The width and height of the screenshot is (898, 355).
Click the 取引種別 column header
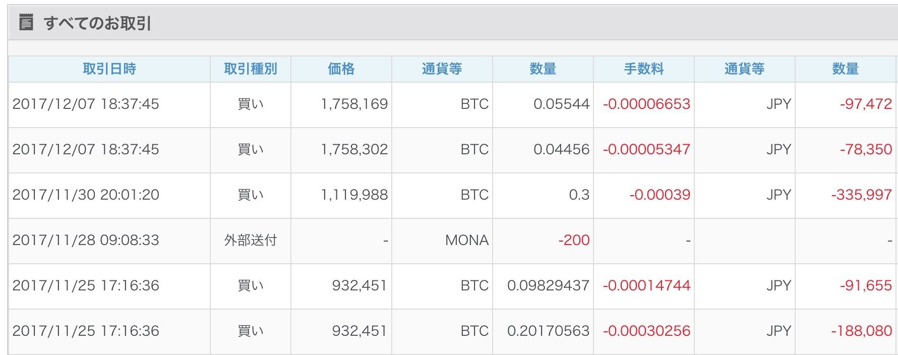[251, 69]
